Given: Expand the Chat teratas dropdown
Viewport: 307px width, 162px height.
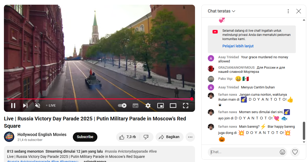Looking at the screenshot, I should pyautogui.click(x=221, y=11).
